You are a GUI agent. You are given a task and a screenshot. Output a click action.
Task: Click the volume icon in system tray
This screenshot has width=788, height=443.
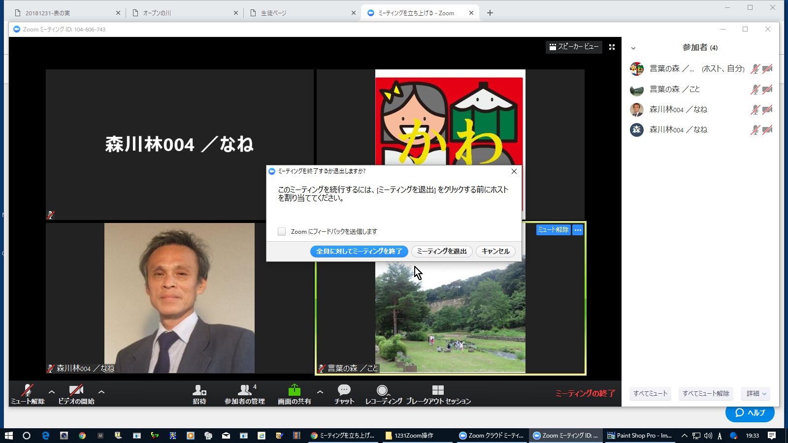(x=708, y=436)
